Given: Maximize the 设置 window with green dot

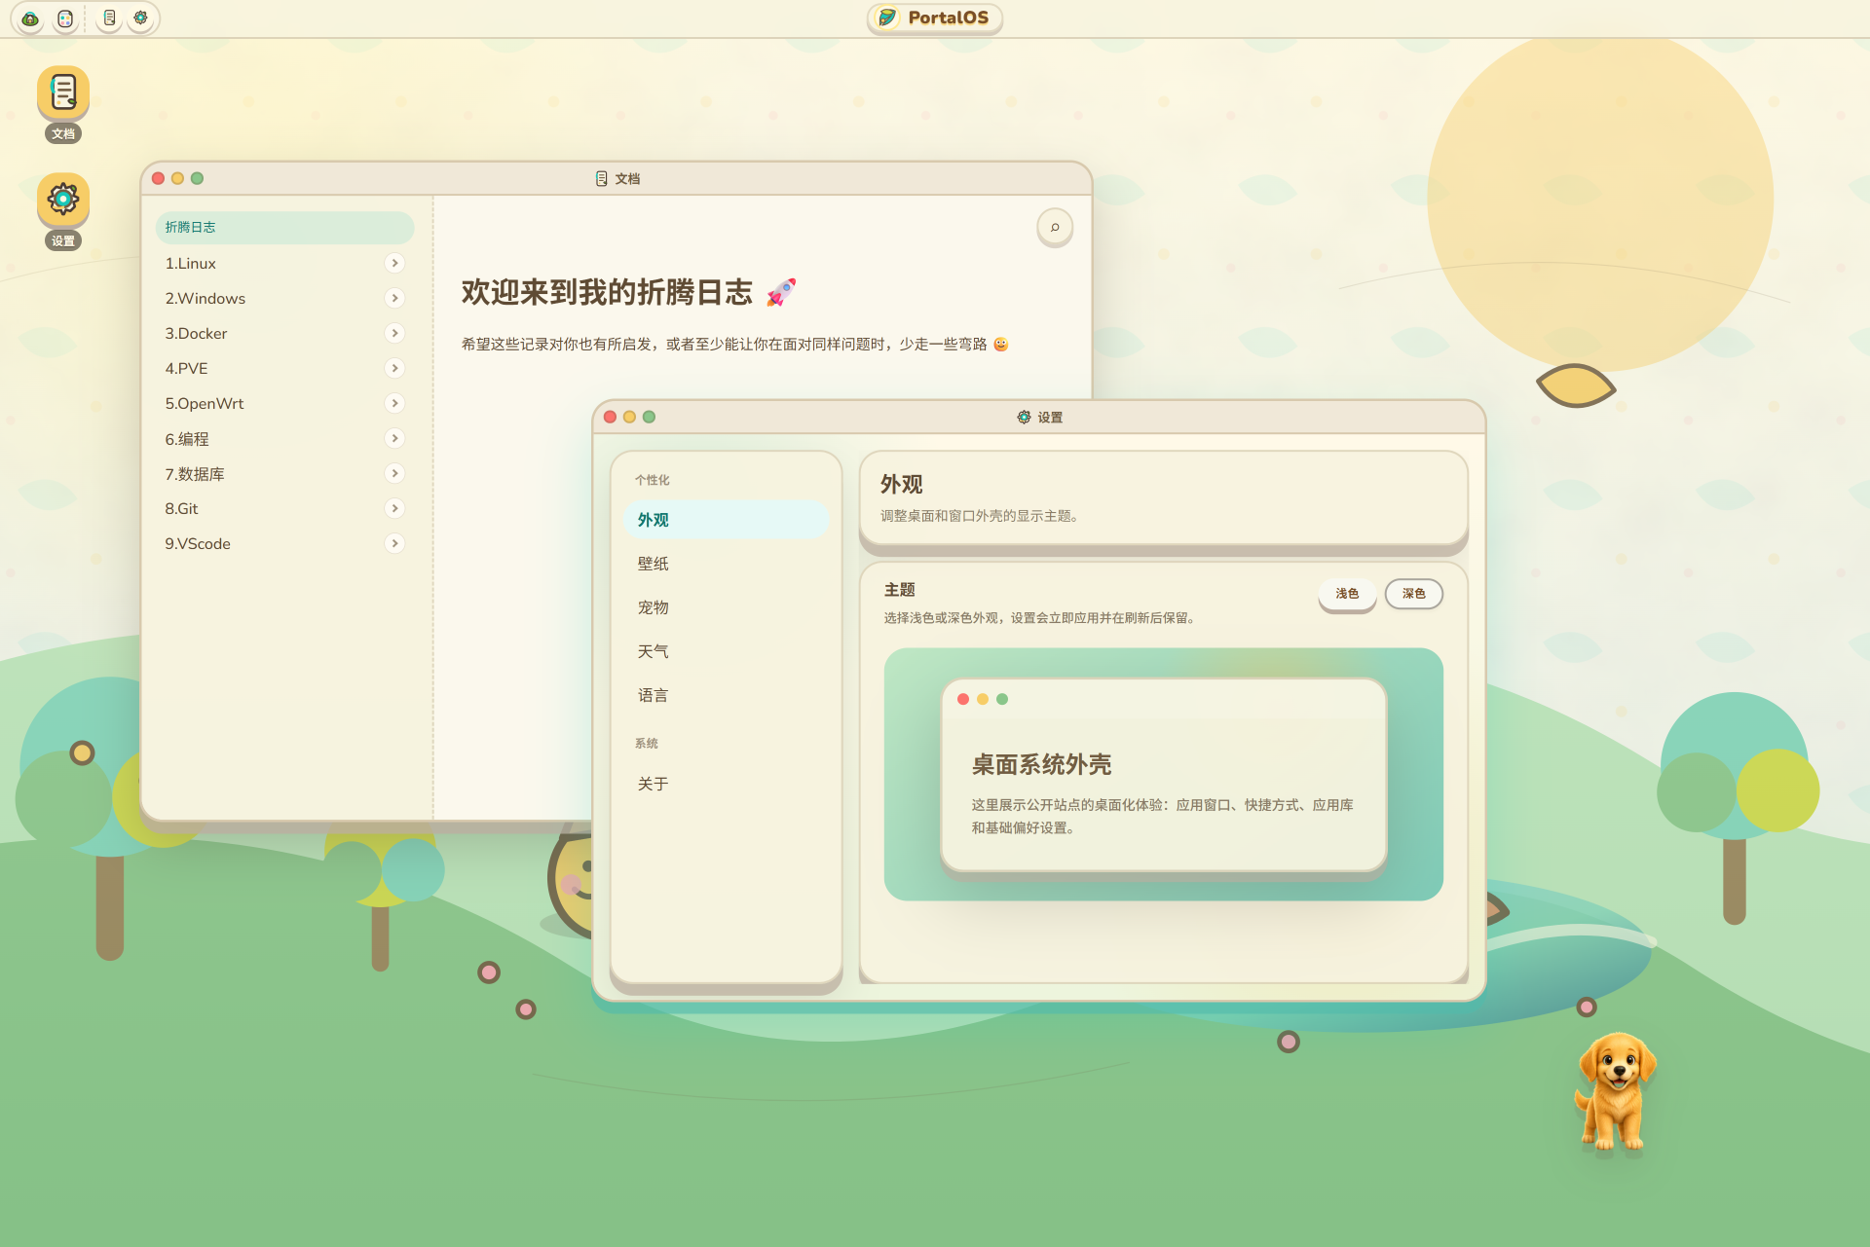Looking at the screenshot, I should click(x=649, y=417).
